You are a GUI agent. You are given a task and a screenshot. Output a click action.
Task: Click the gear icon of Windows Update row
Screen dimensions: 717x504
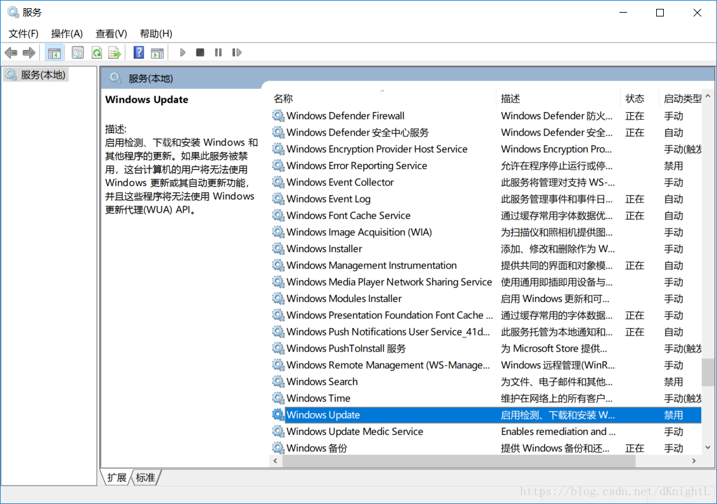(278, 415)
